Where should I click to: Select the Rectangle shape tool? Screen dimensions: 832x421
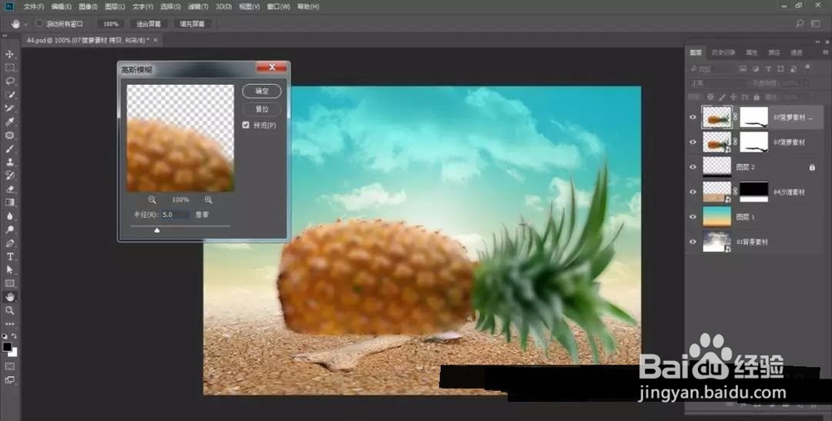pos(9,284)
